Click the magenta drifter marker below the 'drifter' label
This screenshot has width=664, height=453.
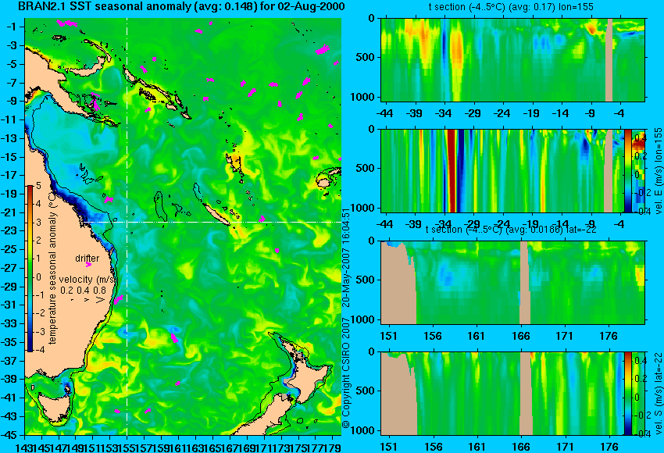[x=88, y=265]
